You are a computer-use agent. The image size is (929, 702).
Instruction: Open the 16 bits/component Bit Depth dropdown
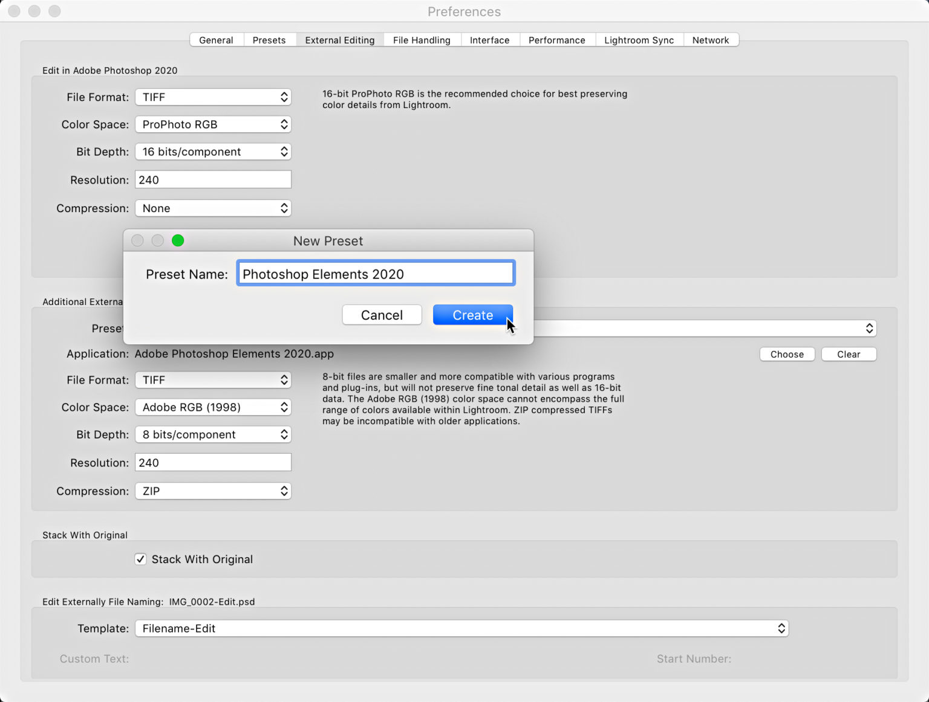click(213, 152)
